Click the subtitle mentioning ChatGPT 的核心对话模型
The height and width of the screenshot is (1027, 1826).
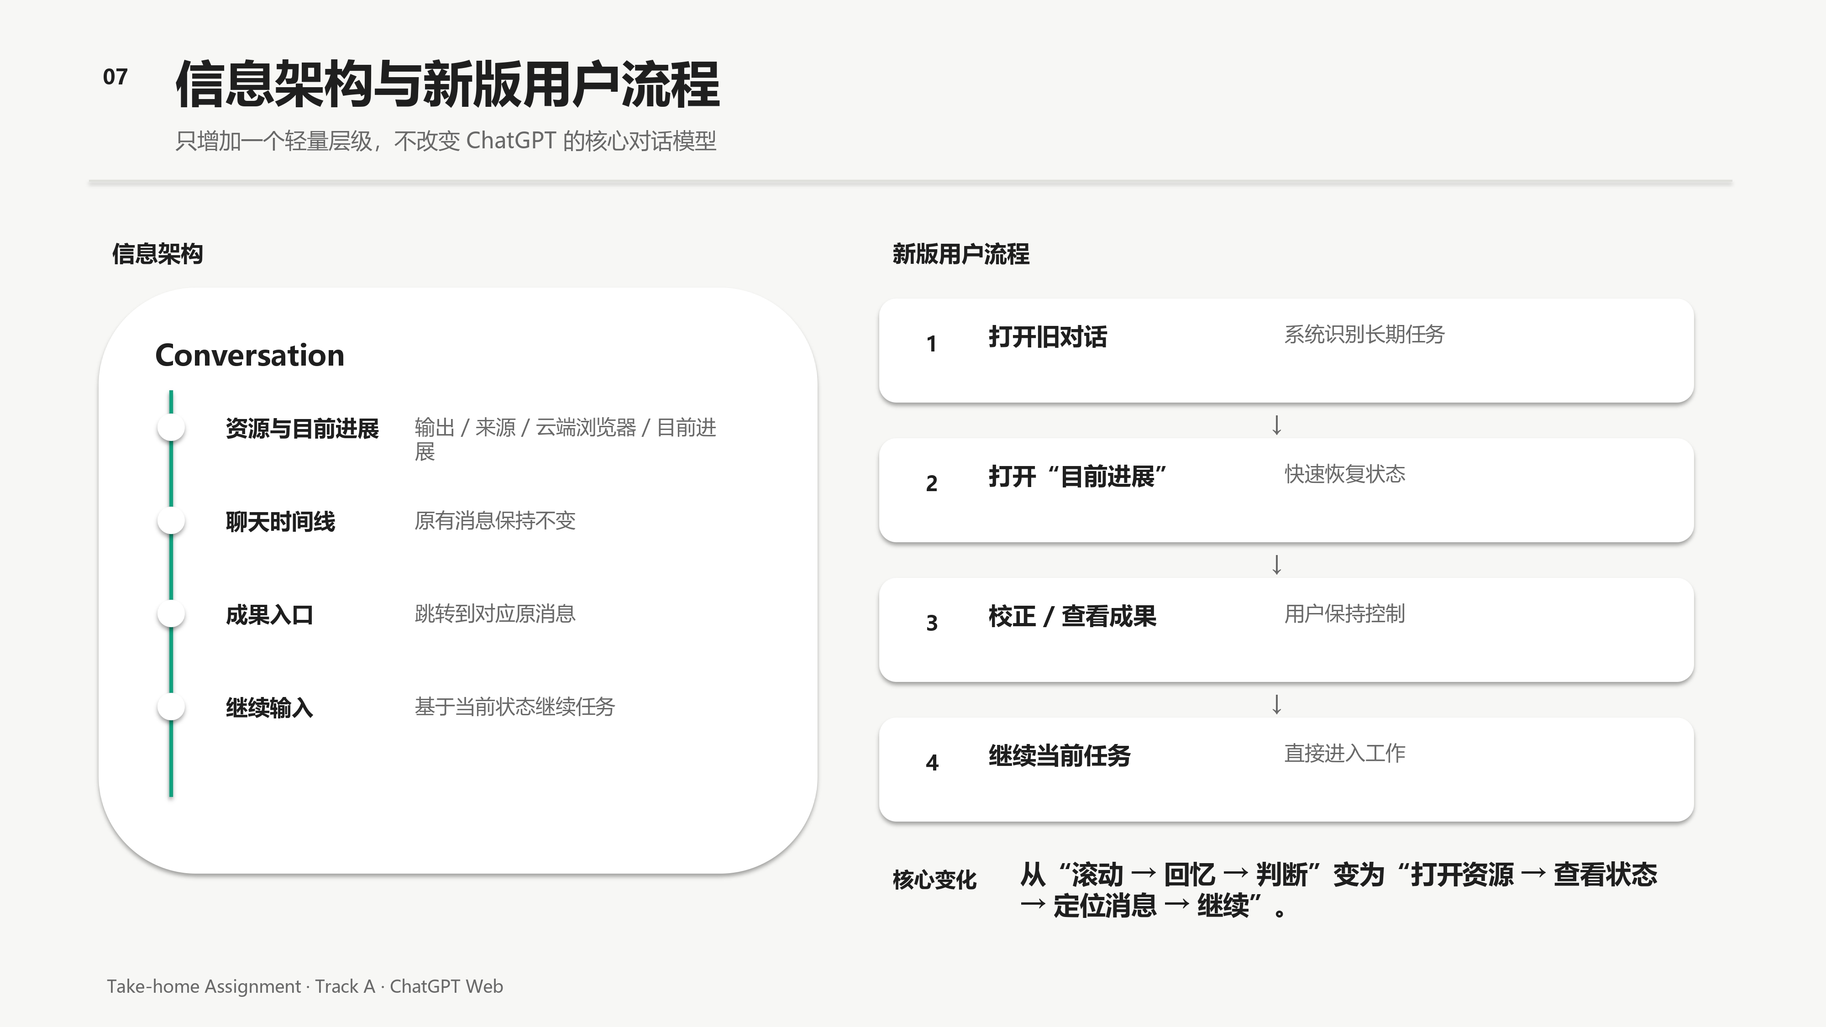point(445,140)
